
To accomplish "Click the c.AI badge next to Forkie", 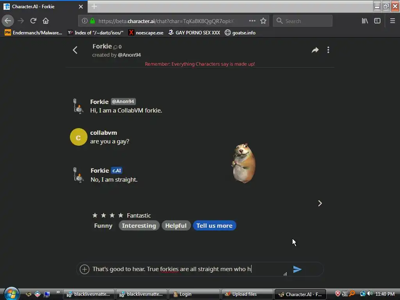I will coord(116,170).
